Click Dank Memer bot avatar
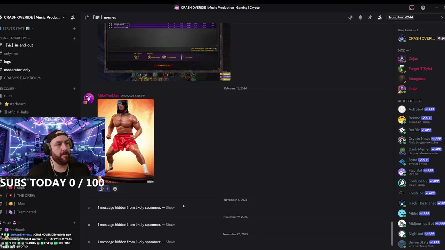Viewport: 445px width, 250px height. [x=402, y=151]
